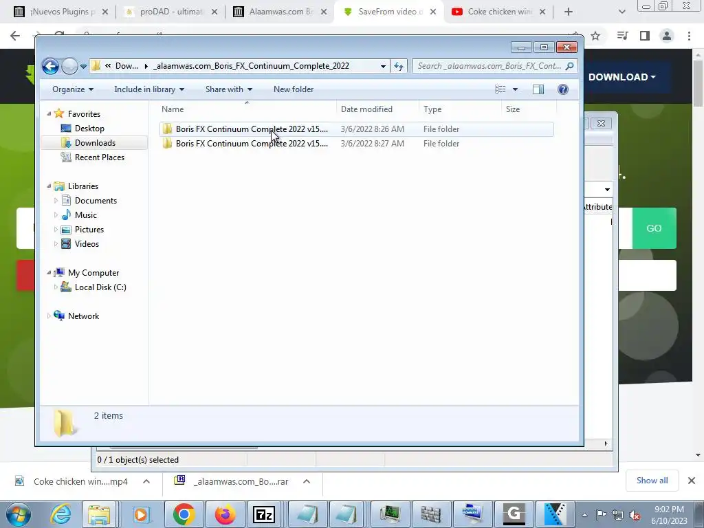Collapse the Favorites group

49,114
